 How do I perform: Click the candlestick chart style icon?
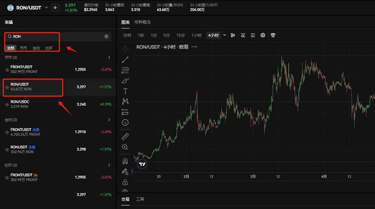click(x=233, y=35)
